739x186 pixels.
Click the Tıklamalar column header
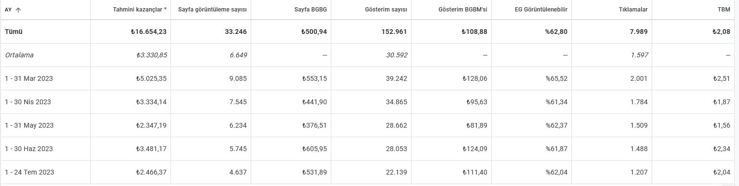pos(633,10)
